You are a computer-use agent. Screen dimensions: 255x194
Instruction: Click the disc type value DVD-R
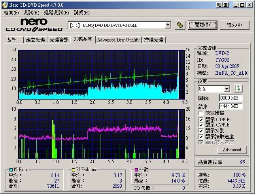222,53
